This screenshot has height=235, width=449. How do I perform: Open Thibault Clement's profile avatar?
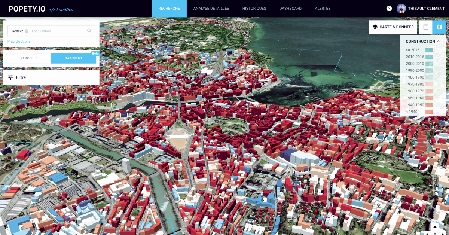click(x=401, y=8)
